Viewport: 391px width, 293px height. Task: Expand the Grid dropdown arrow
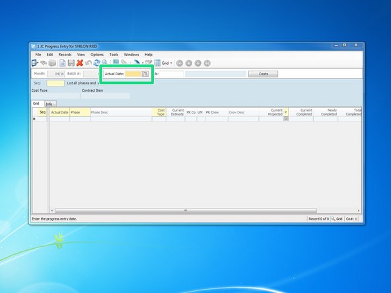tap(171, 63)
